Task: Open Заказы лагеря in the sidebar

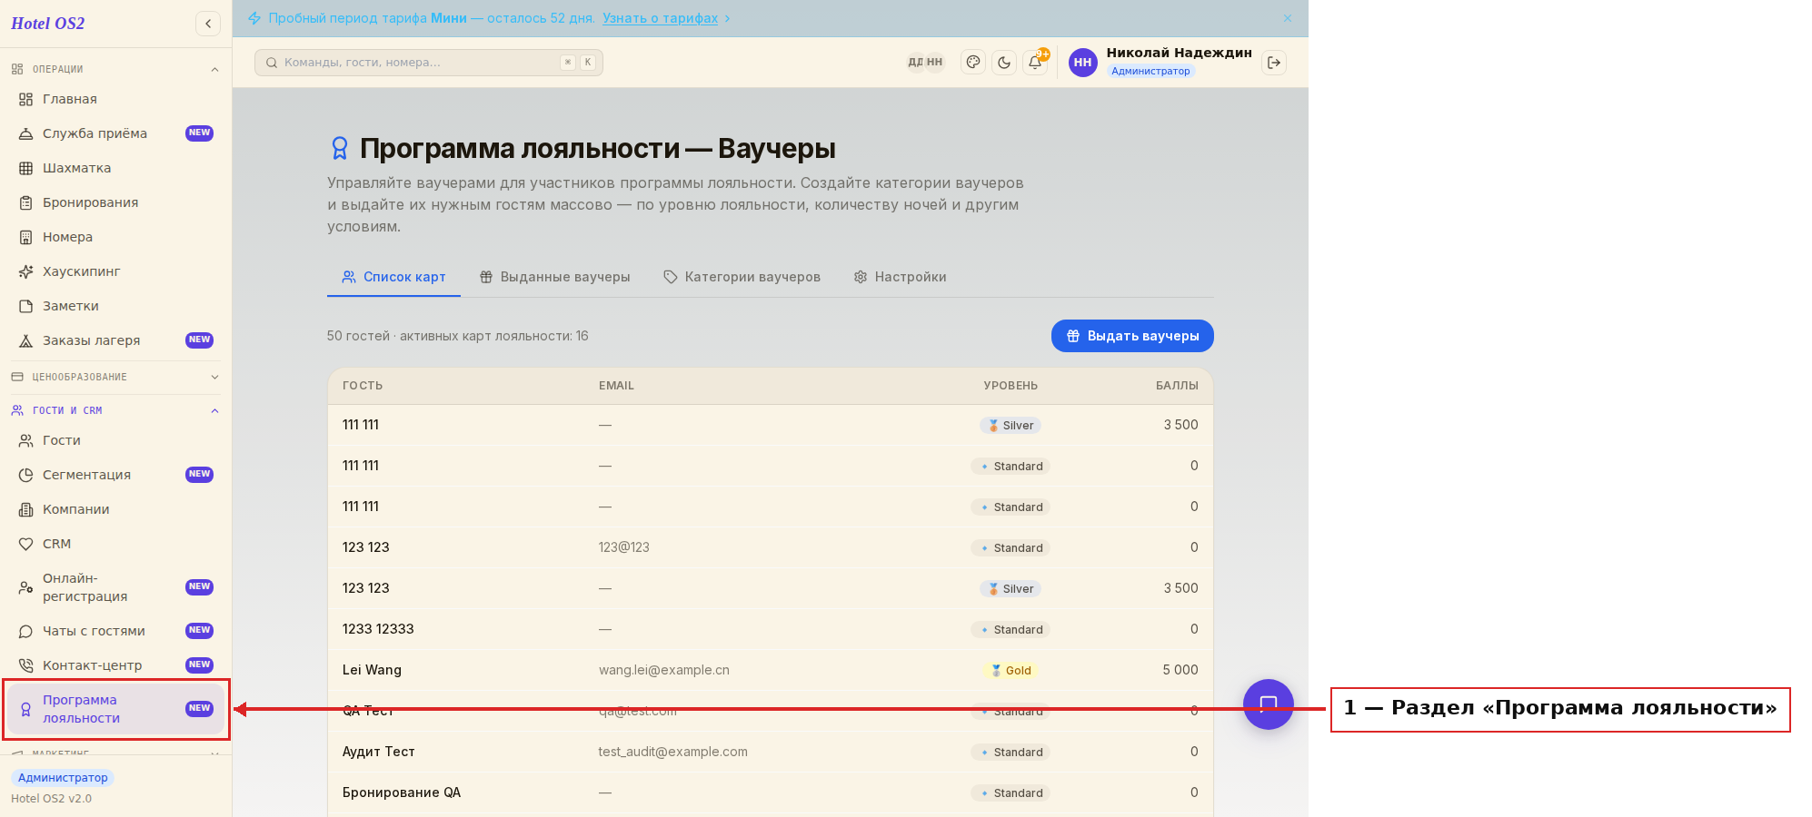Action: (x=115, y=340)
